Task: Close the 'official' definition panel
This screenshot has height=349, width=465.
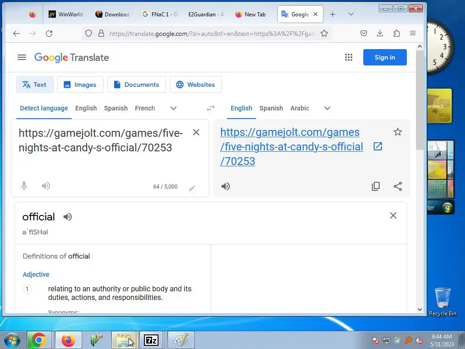Action: (393, 215)
